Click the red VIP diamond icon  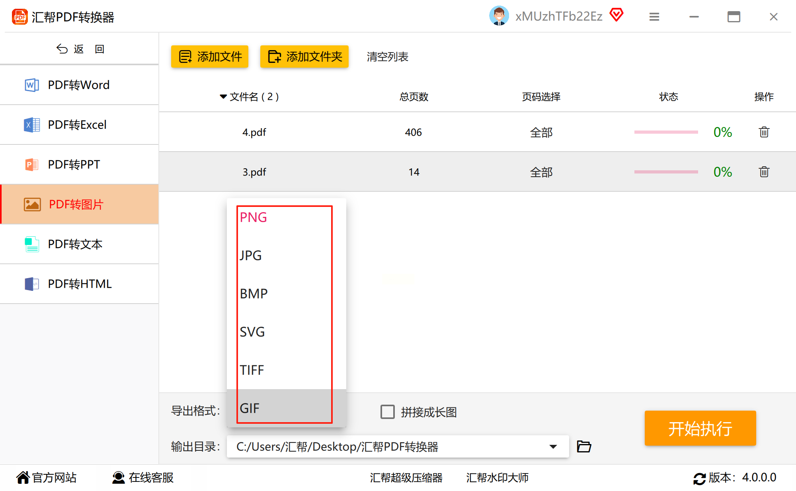point(617,16)
